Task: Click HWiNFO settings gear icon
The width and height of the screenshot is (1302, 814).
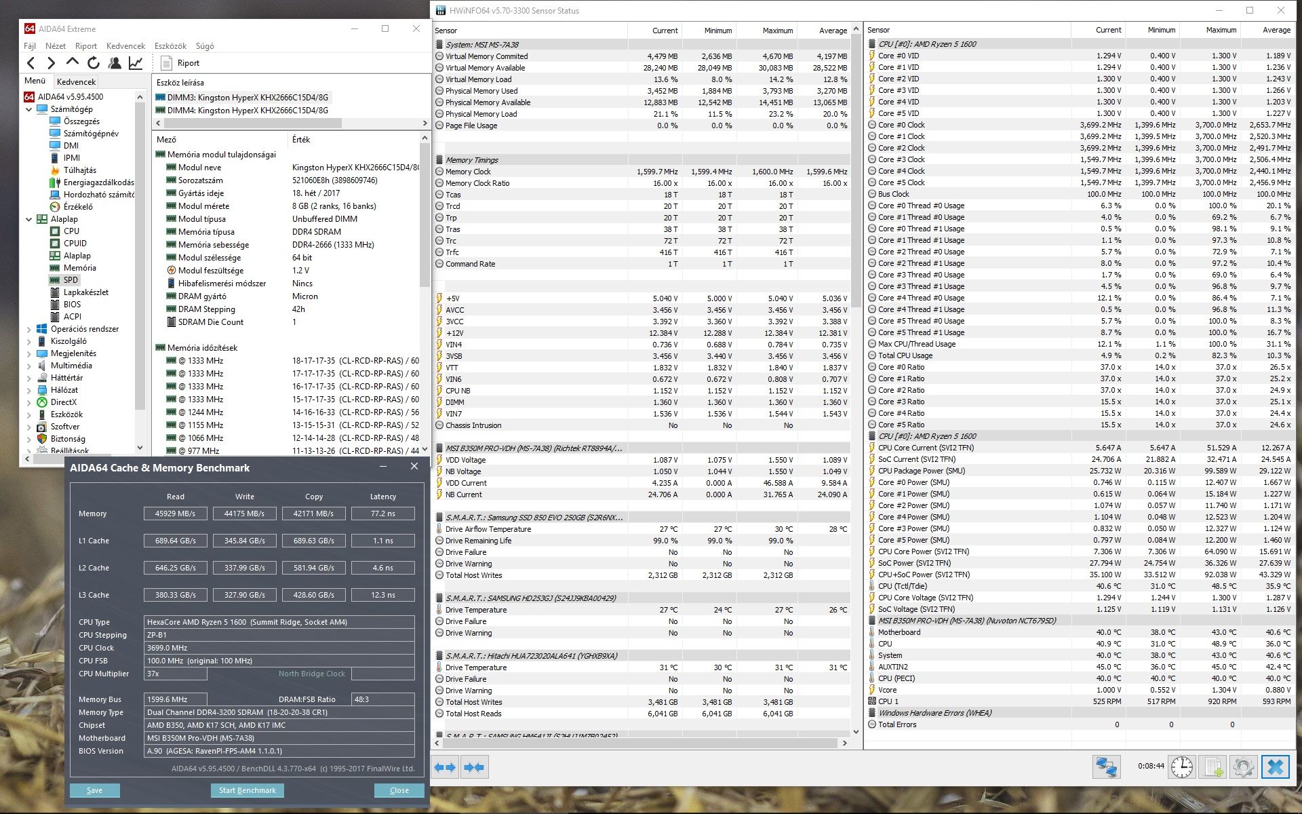Action: (x=1243, y=767)
